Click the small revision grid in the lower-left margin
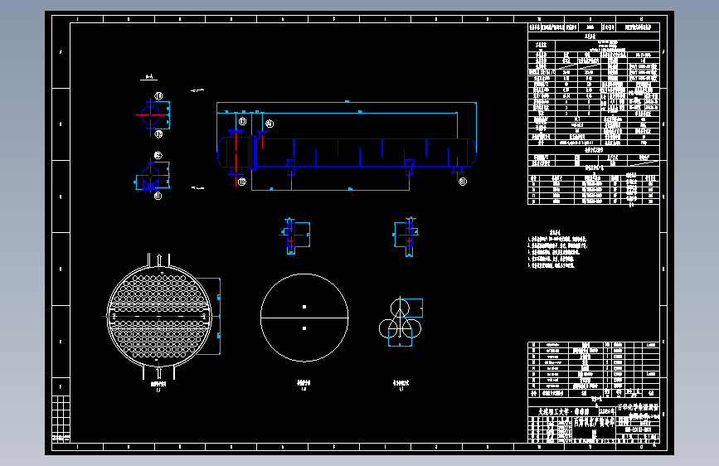This screenshot has height=466, width=719. 61,418
